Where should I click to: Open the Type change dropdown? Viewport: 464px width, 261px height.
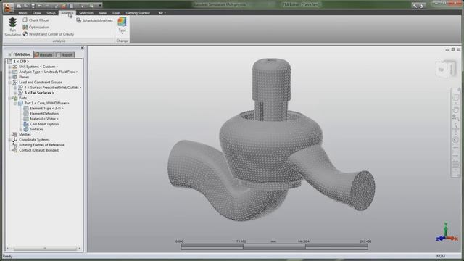click(122, 25)
